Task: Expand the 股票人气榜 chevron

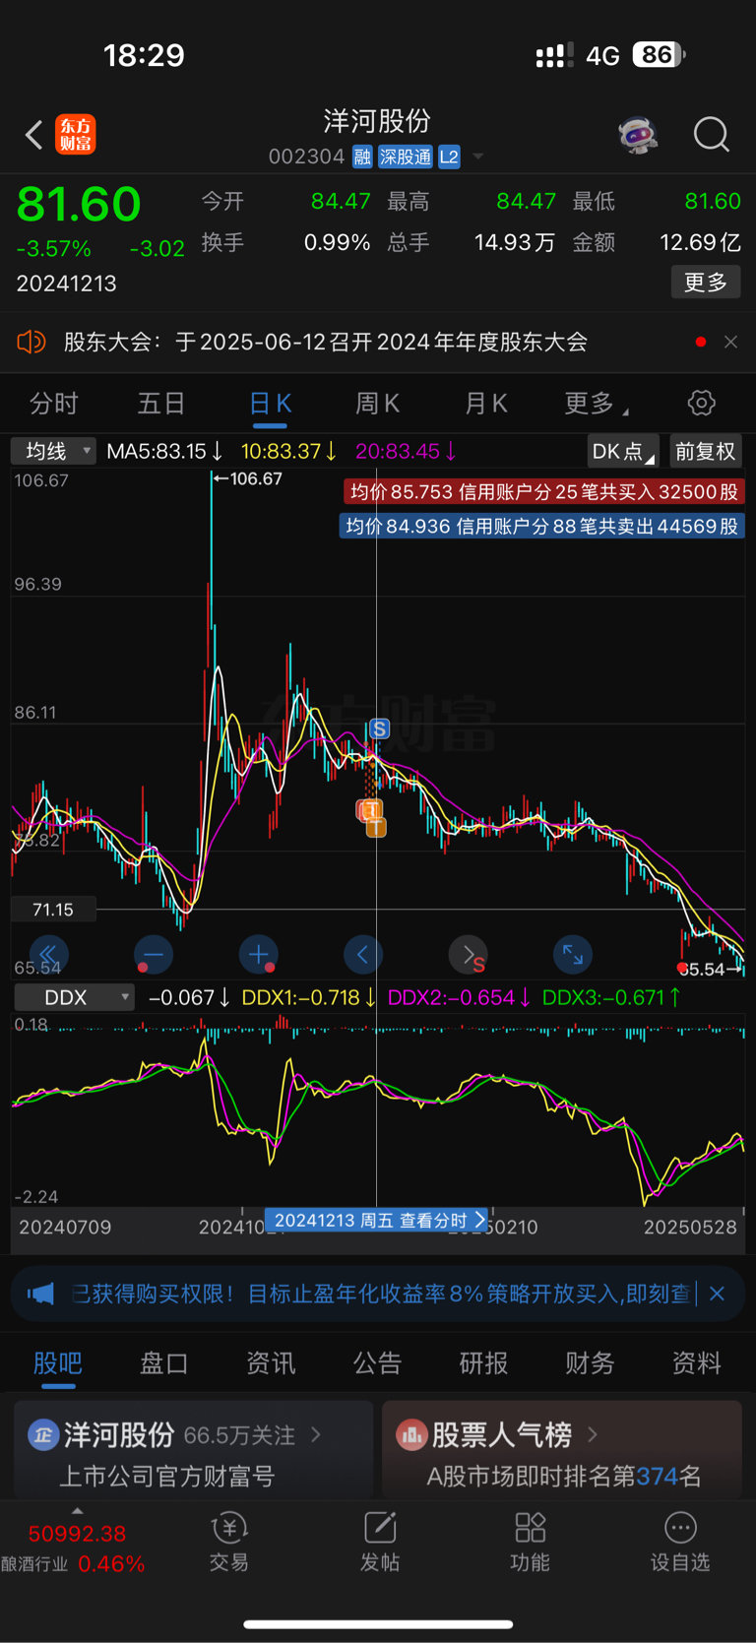Action: click(x=593, y=1434)
